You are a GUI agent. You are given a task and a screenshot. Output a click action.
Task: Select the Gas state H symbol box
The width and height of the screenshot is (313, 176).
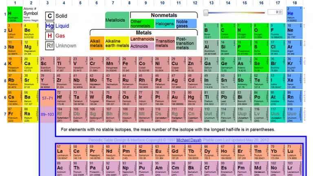pyautogui.click(x=50, y=36)
